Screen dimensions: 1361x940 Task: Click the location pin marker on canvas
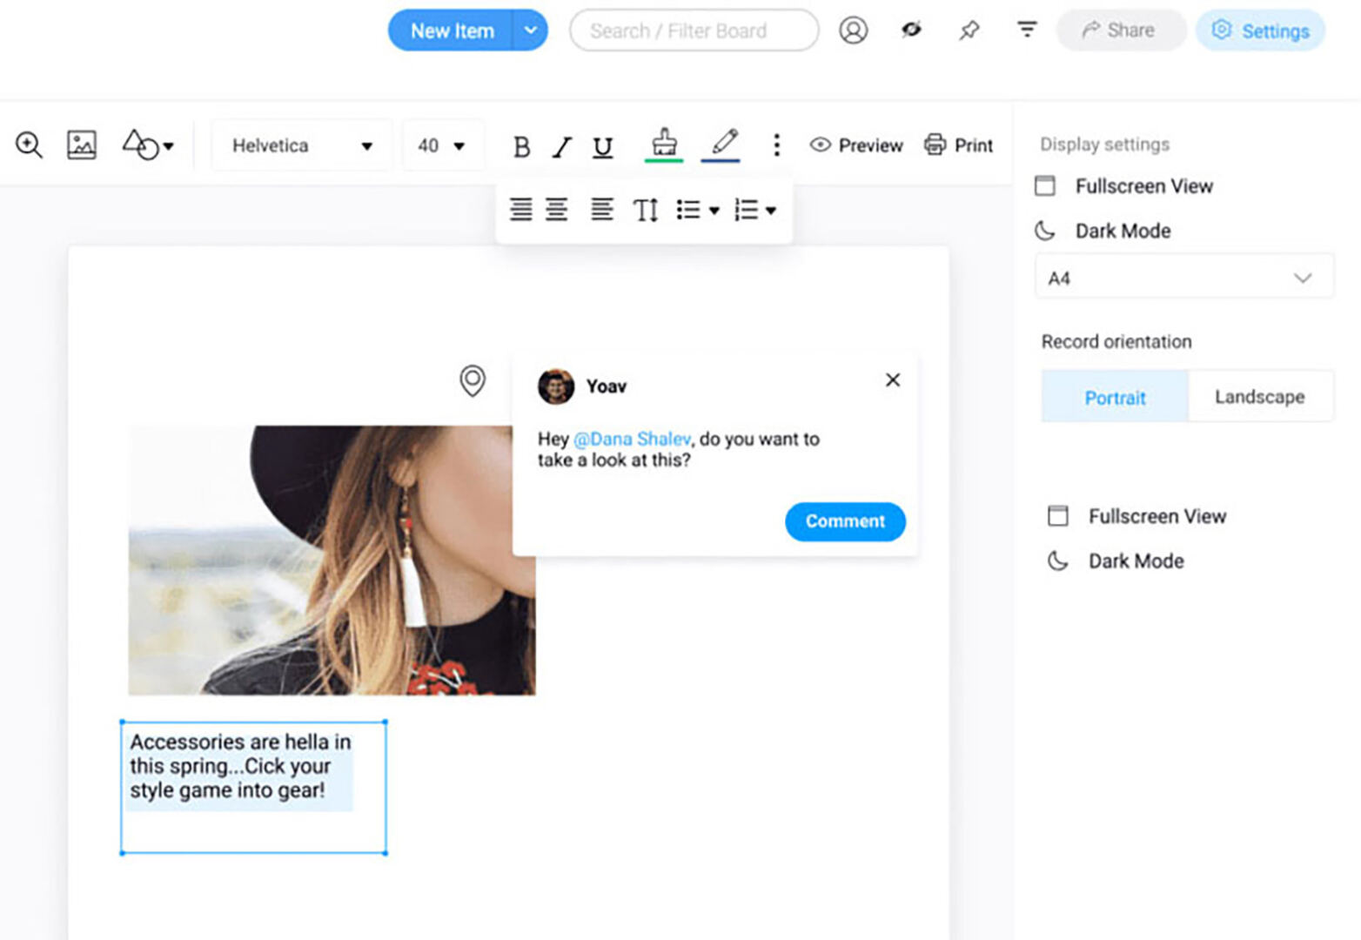(x=473, y=380)
